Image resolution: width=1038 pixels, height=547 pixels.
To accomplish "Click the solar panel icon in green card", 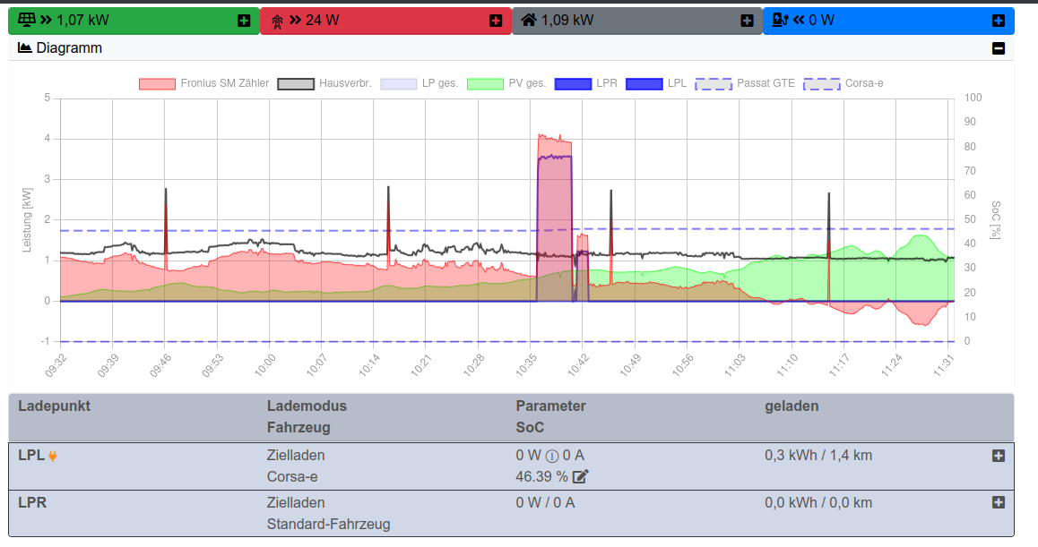I will pos(26,20).
